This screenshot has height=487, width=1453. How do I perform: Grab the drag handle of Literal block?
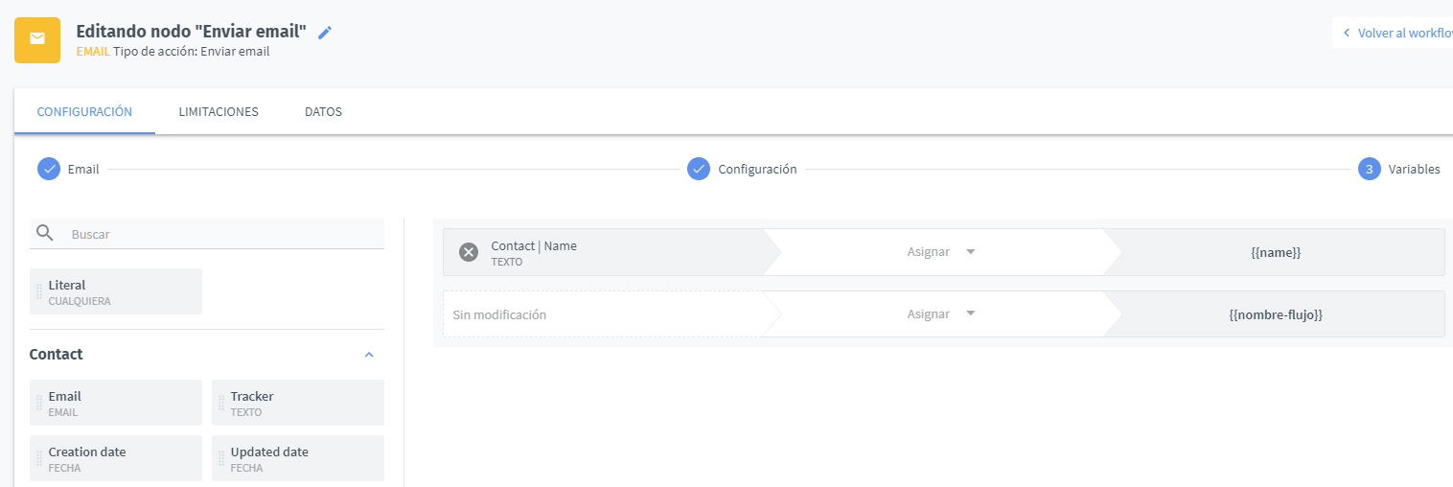[x=39, y=291]
